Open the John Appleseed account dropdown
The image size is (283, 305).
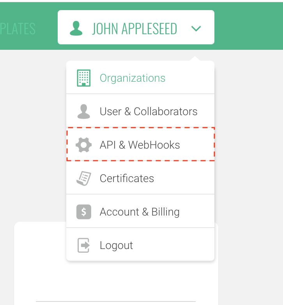coord(136,27)
